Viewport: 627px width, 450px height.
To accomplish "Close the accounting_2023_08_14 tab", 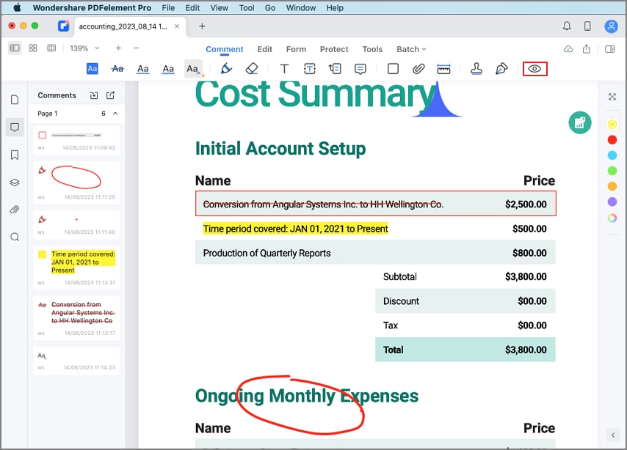I will pos(177,26).
